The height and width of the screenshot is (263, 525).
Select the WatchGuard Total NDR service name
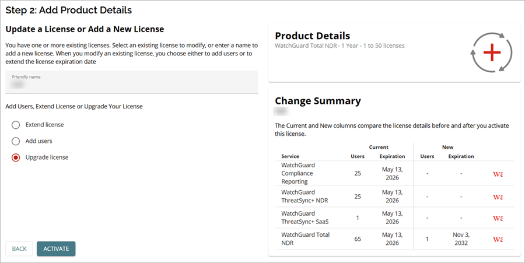tap(305, 239)
